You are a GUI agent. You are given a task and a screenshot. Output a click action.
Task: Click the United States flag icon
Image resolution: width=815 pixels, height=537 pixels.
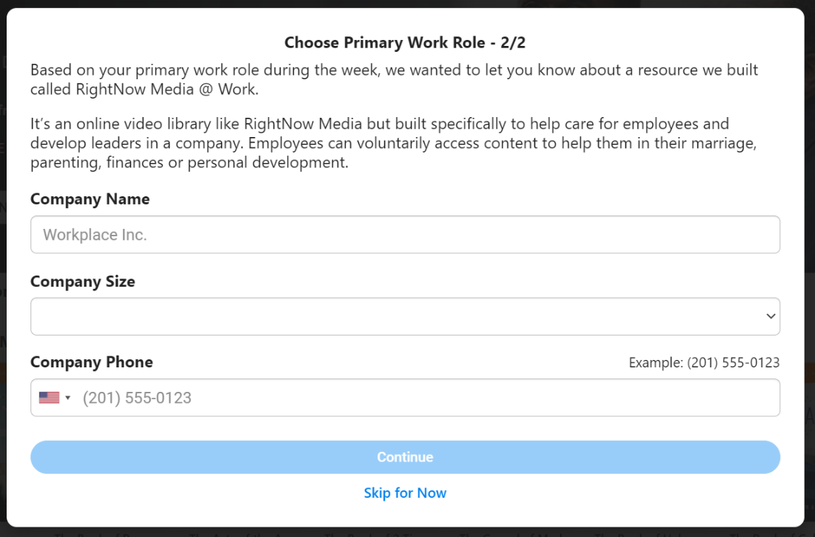click(49, 398)
